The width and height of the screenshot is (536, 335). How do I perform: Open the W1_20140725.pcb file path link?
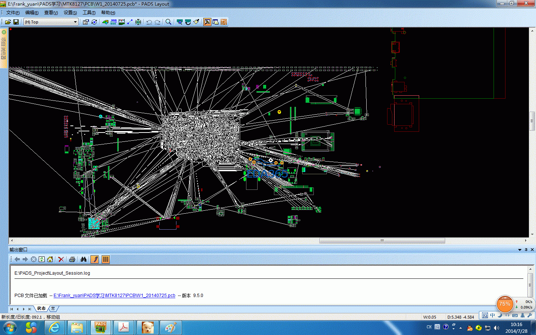(114, 296)
